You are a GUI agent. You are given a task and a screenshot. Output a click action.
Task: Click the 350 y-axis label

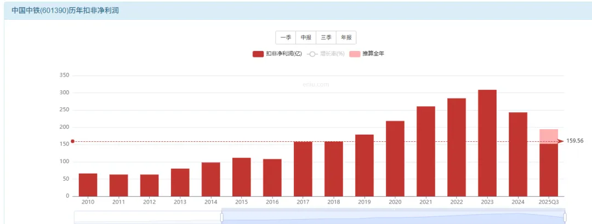click(x=64, y=76)
